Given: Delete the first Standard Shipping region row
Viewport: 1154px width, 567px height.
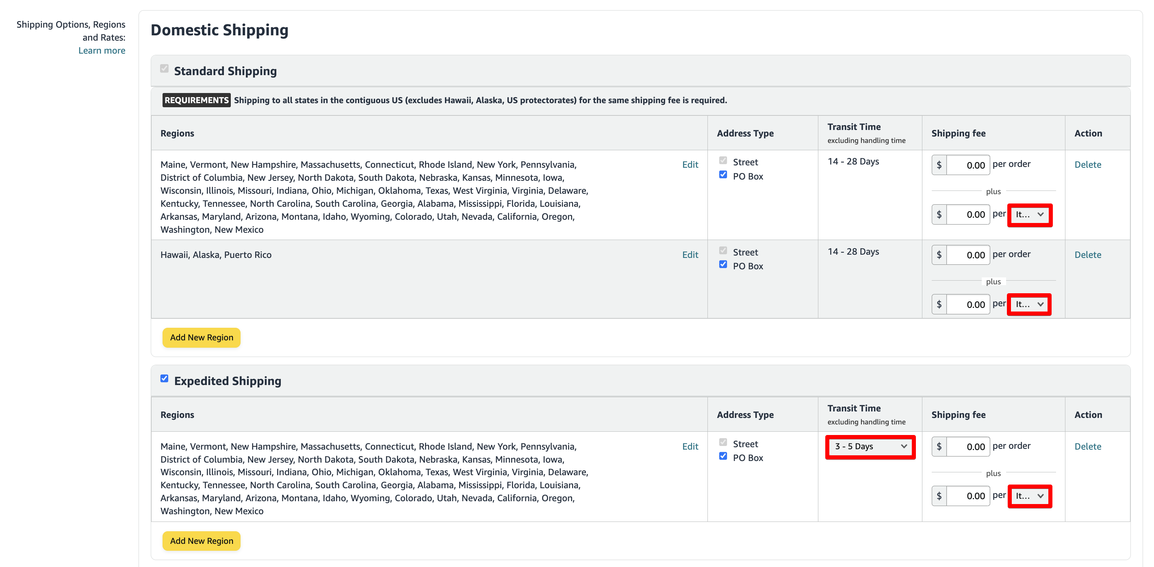Looking at the screenshot, I should point(1088,164).
